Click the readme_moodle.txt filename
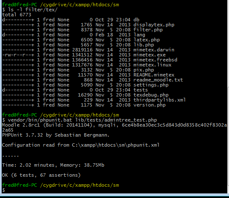The width and height of the screenshot is (229, 198). click(x=158, y=80)
